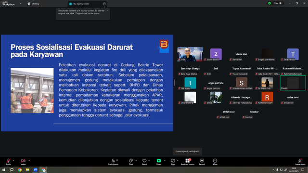Image resolution: width=308 pixels, height=173 pixels.
Task: Select the Raihana Aisyah avatar tile
Action: point(267,97)
